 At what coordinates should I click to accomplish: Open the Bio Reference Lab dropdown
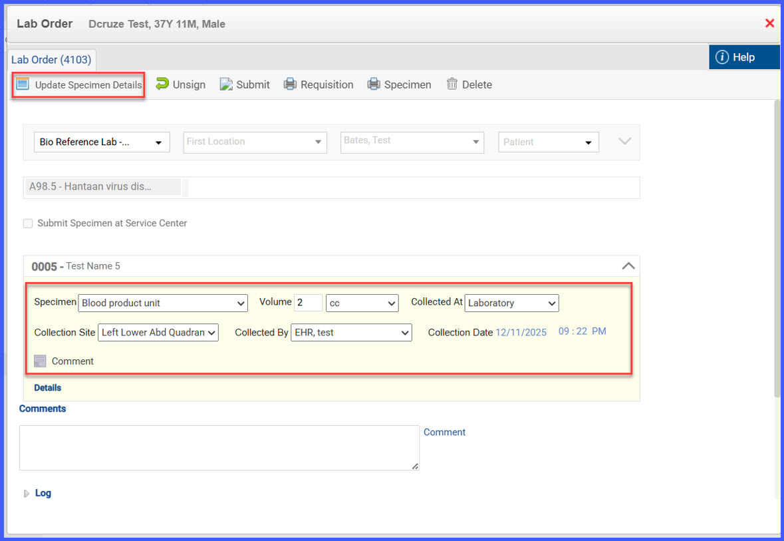[102, 142]
